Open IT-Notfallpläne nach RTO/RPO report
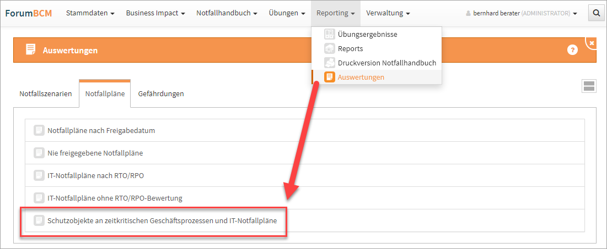Screen dimensions: 607x249 coord(96,175)
